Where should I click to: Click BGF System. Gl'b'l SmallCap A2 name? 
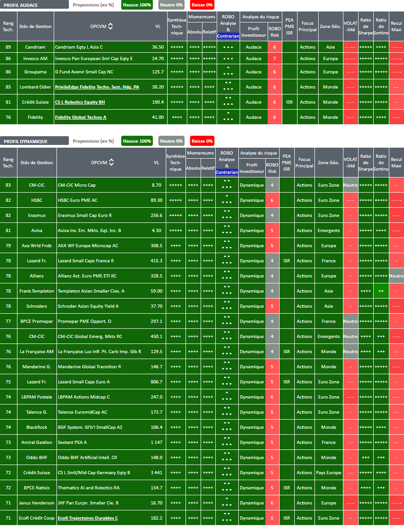click(x=90, y=427)
